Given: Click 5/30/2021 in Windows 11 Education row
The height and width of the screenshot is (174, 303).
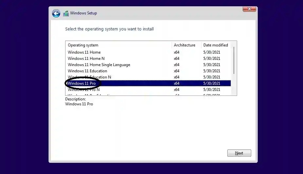Looking at the screenshot, I should pos(212,71).
